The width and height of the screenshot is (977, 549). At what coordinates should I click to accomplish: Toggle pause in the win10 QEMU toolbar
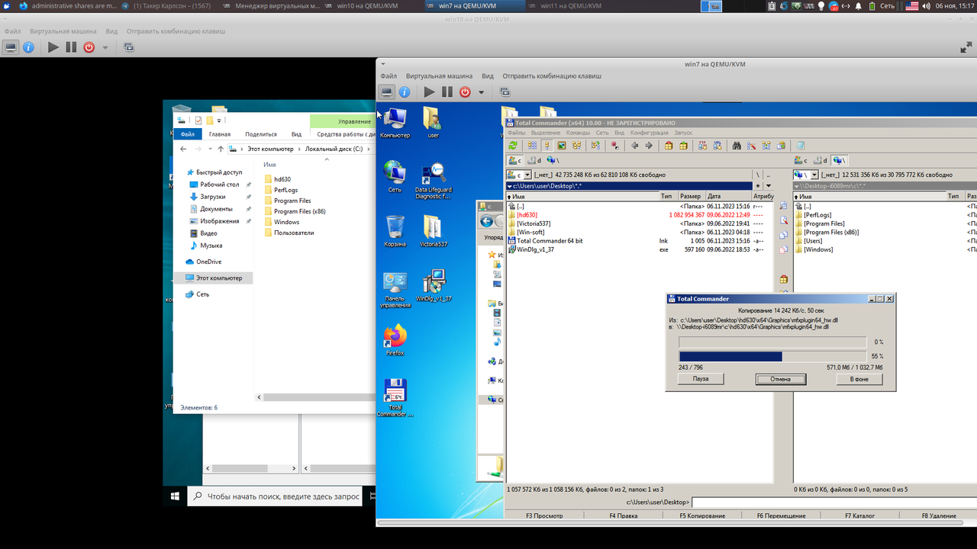tap(71, 47)
